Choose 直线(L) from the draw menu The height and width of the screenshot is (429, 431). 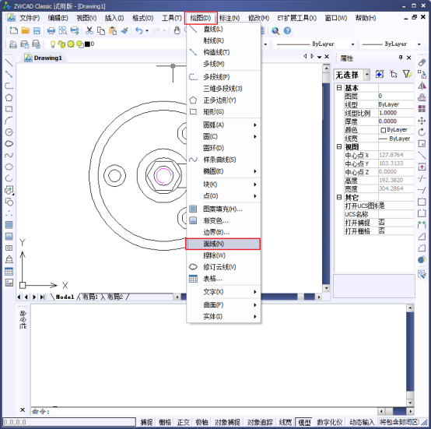[223, 29]
